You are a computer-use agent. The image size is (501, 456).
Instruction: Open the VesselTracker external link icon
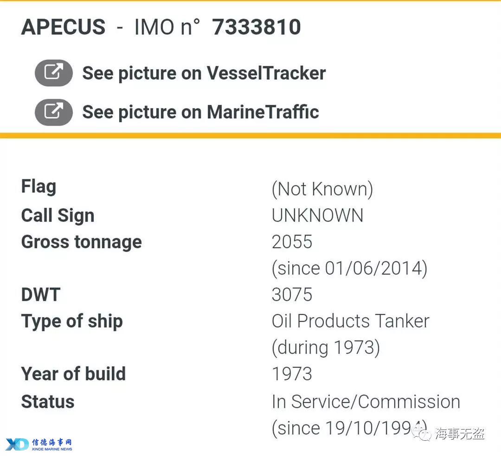point(54,73)
